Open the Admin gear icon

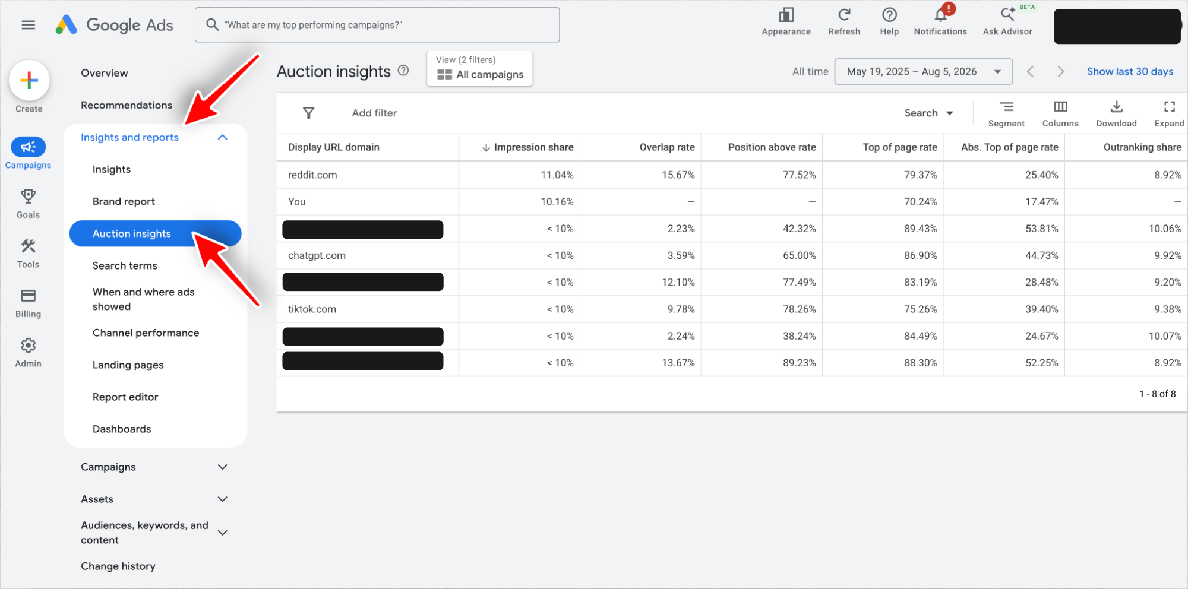point(28,345)
